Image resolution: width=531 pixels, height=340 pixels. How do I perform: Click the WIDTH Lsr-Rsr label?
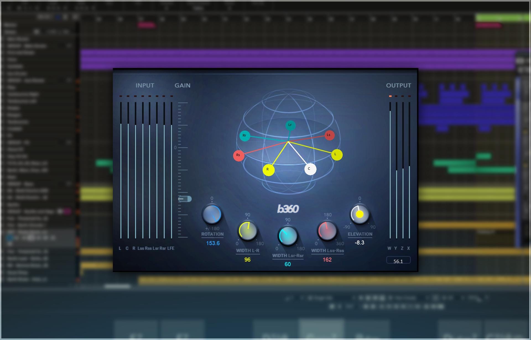pos(288,256)
